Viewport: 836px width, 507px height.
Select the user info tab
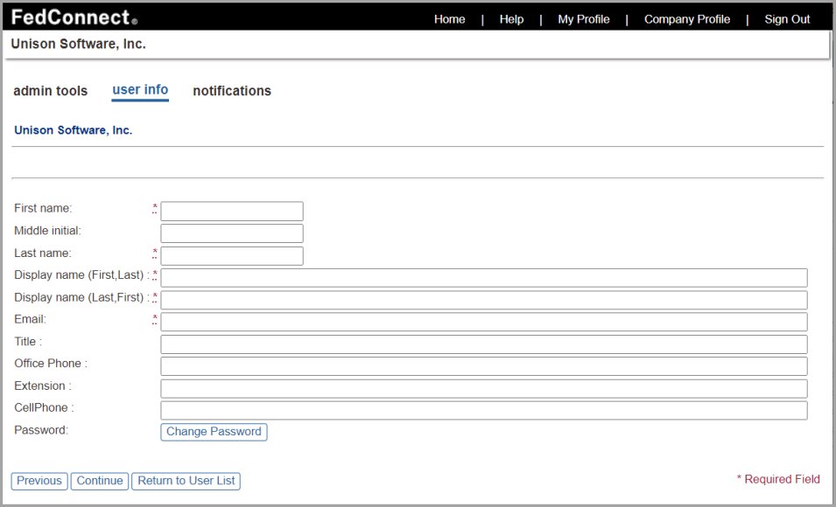point(140,90)
